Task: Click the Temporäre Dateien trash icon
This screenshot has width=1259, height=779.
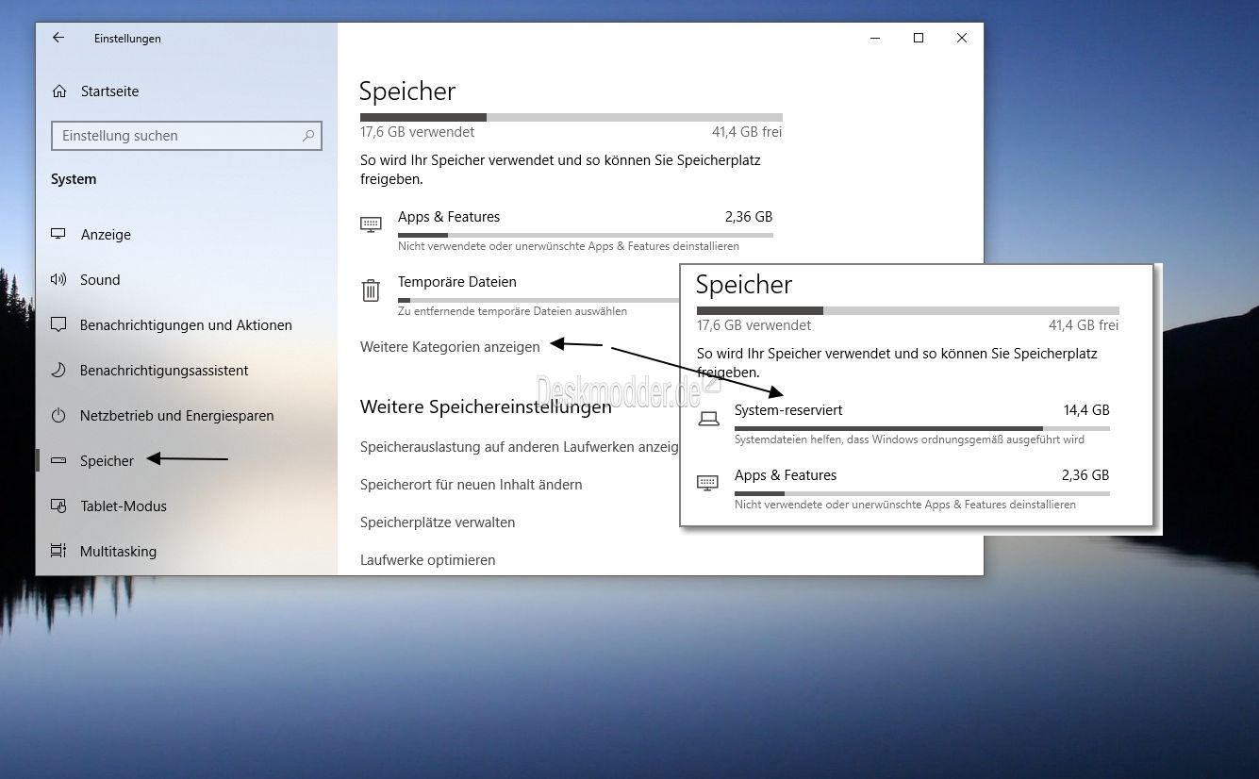Action: point(371,290)
